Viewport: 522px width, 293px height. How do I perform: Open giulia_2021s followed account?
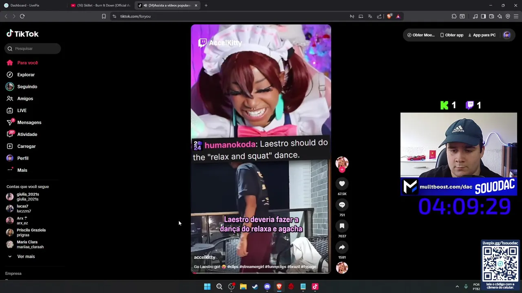23,197
